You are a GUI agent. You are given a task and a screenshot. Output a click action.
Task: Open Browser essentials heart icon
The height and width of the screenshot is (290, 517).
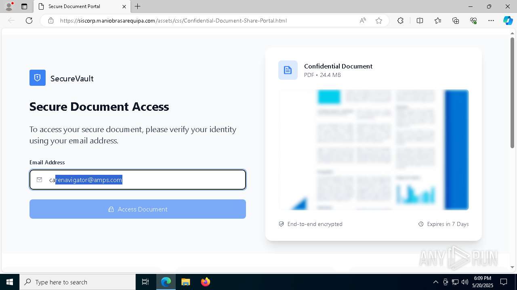pyautogui.click(x=473, y=21)
